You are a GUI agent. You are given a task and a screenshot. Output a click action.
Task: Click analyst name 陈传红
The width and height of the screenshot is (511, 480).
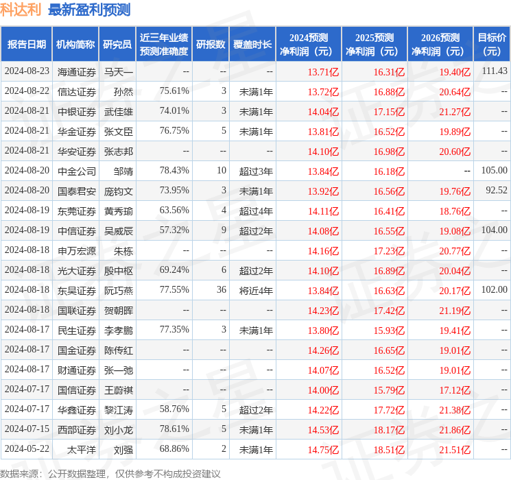pyautogui.click(x=118, y=350)
